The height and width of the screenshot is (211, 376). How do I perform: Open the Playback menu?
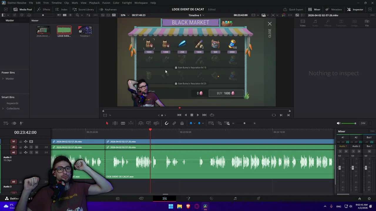[94, 3]
